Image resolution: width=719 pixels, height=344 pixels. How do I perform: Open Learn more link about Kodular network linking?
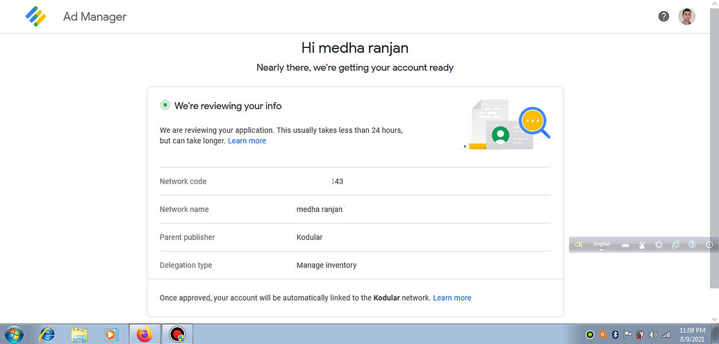coord(452,297)
